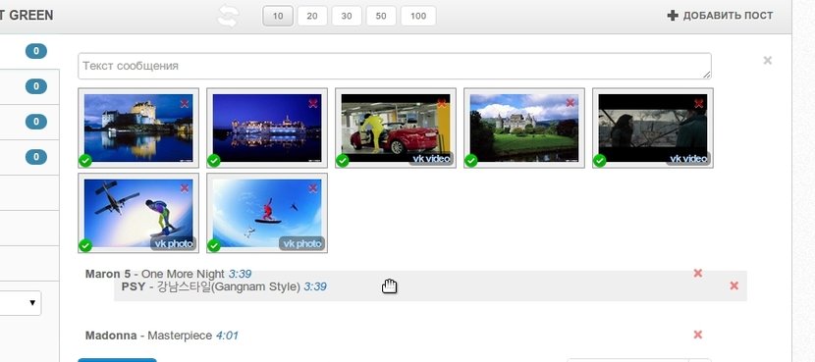This screenshot has height=362, width=815.
Task: Delete the green castle landscape image
Action: pyautogui.click(x=570, y=103)
